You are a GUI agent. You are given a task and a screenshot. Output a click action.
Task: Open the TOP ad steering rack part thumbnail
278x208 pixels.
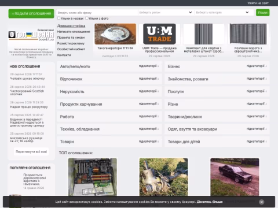coord(163,177)
